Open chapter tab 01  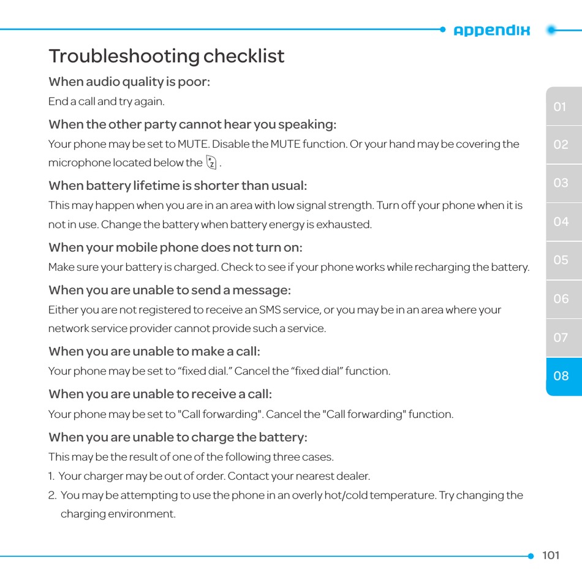(x=561, y=107)
